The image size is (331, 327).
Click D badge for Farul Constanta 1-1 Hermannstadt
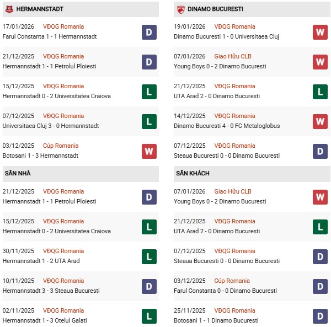tap(149, 32)
